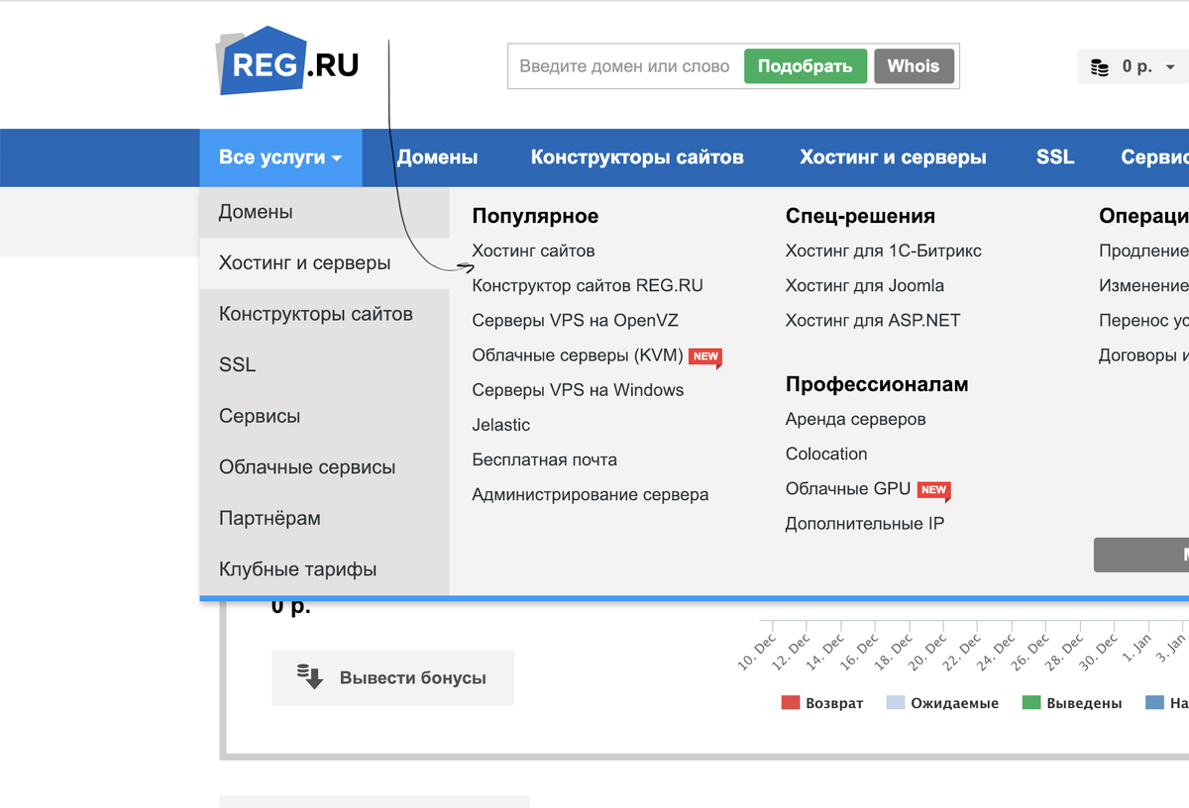Open Хостинг и серверы in the navigation bar
Screen dimensions: 1189x808
coord(893,157)
